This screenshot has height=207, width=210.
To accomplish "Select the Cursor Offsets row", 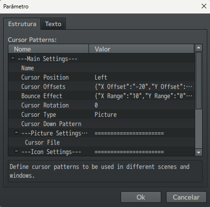I will click(x=102, y=87).
